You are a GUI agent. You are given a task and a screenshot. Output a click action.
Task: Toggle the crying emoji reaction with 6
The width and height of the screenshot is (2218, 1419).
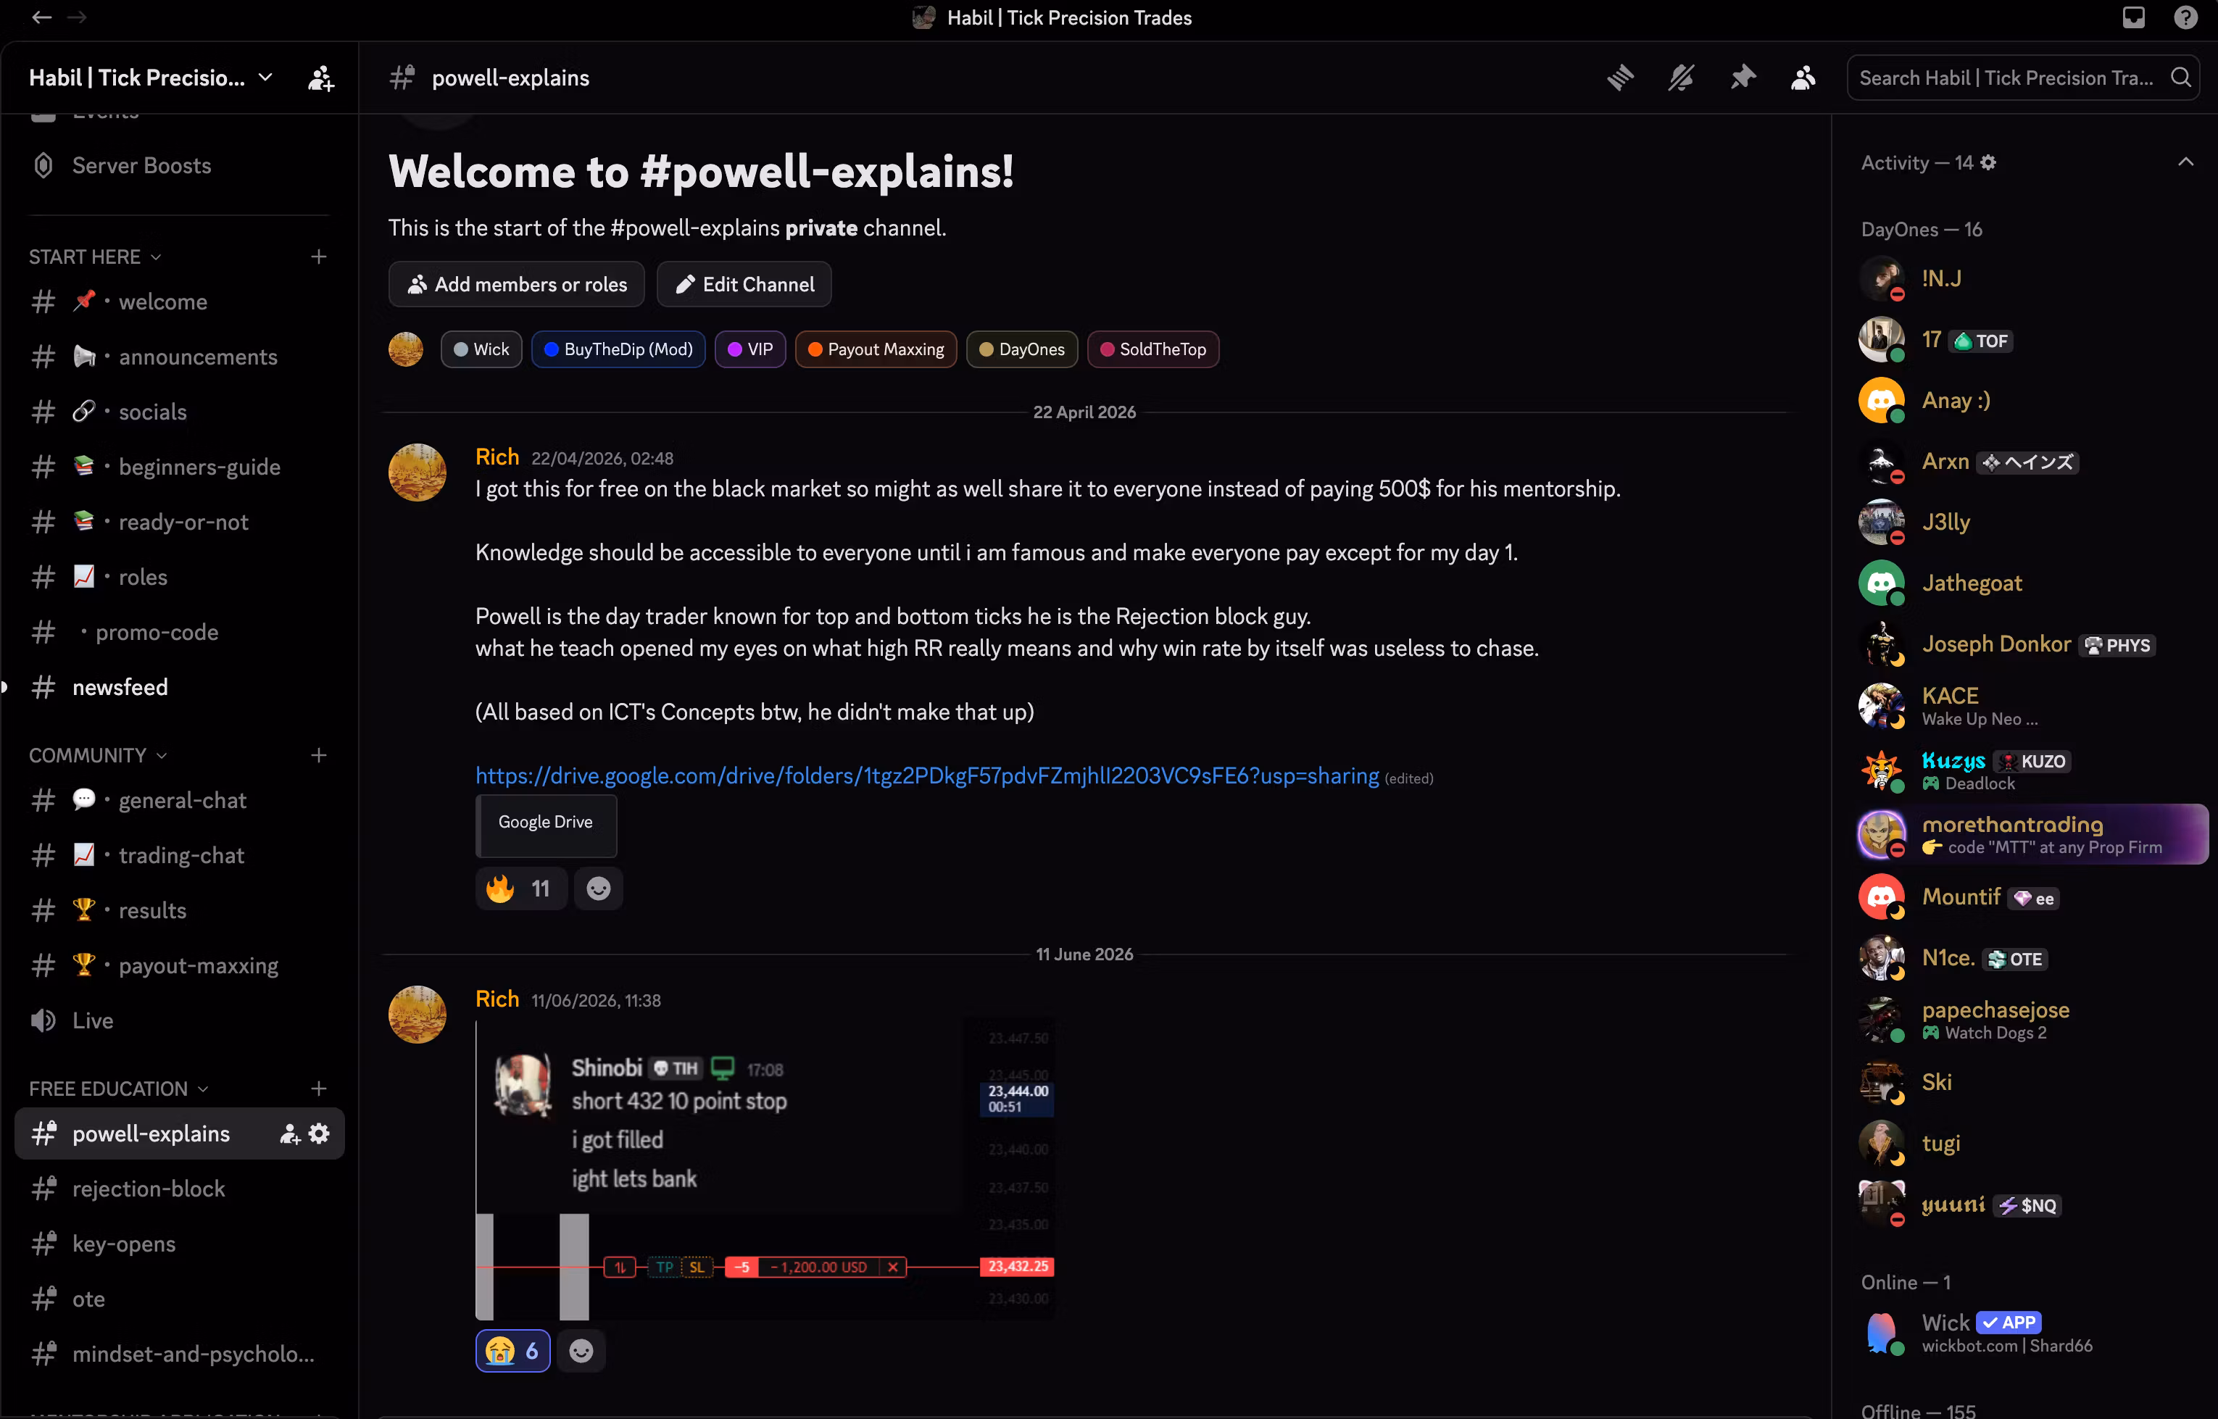tap(513, 1351)
